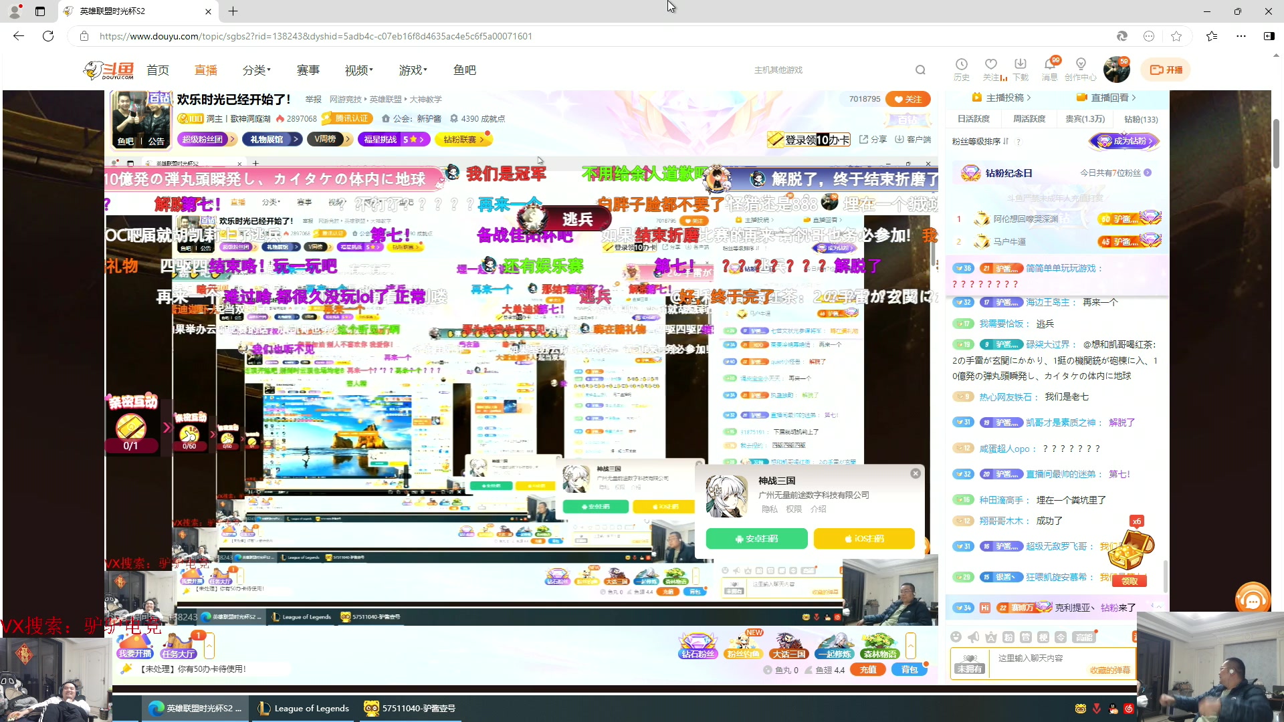This screenshot has width=1284, height=722.
Task: Open the 赛事 nav item
Action: [x=308, y=70]
